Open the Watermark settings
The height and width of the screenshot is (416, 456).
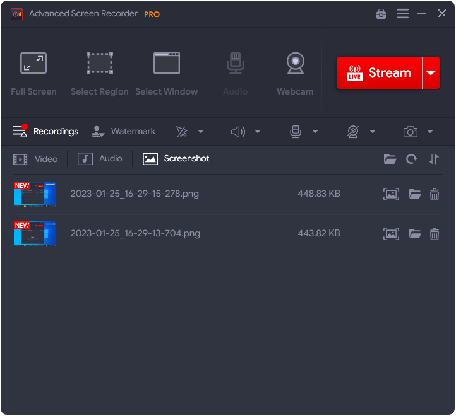coord(124,132)
